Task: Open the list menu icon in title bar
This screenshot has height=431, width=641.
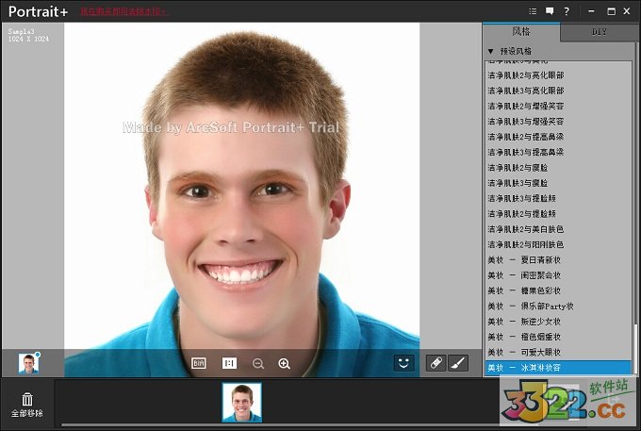Action: coord(533,11)
